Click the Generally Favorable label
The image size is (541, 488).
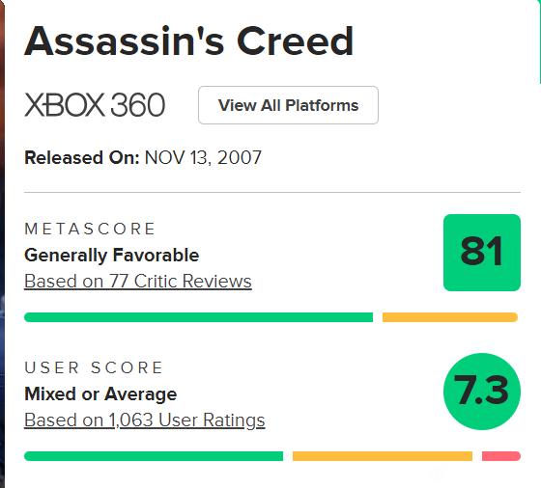(112, 256)
